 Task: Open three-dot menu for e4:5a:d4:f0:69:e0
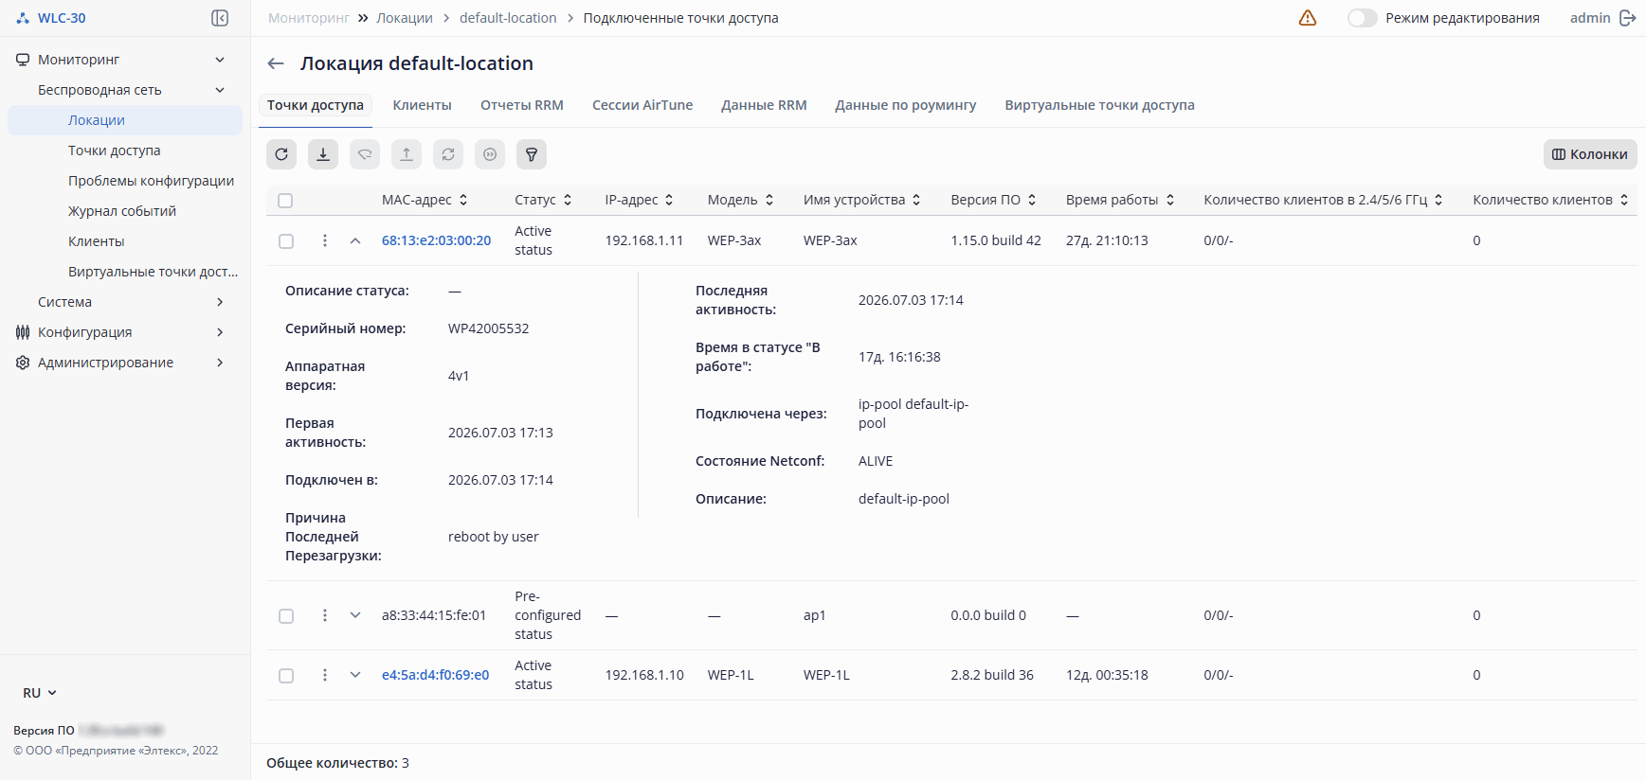(x=325, y=675)
